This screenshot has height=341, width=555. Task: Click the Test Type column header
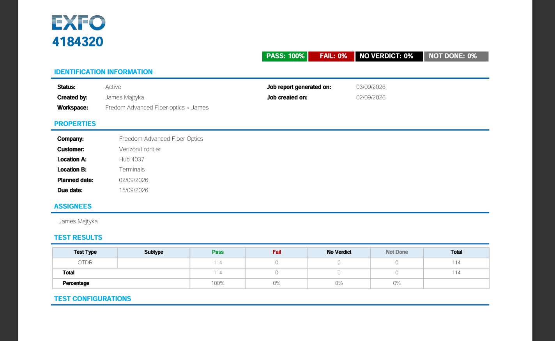tap(85, 252)
